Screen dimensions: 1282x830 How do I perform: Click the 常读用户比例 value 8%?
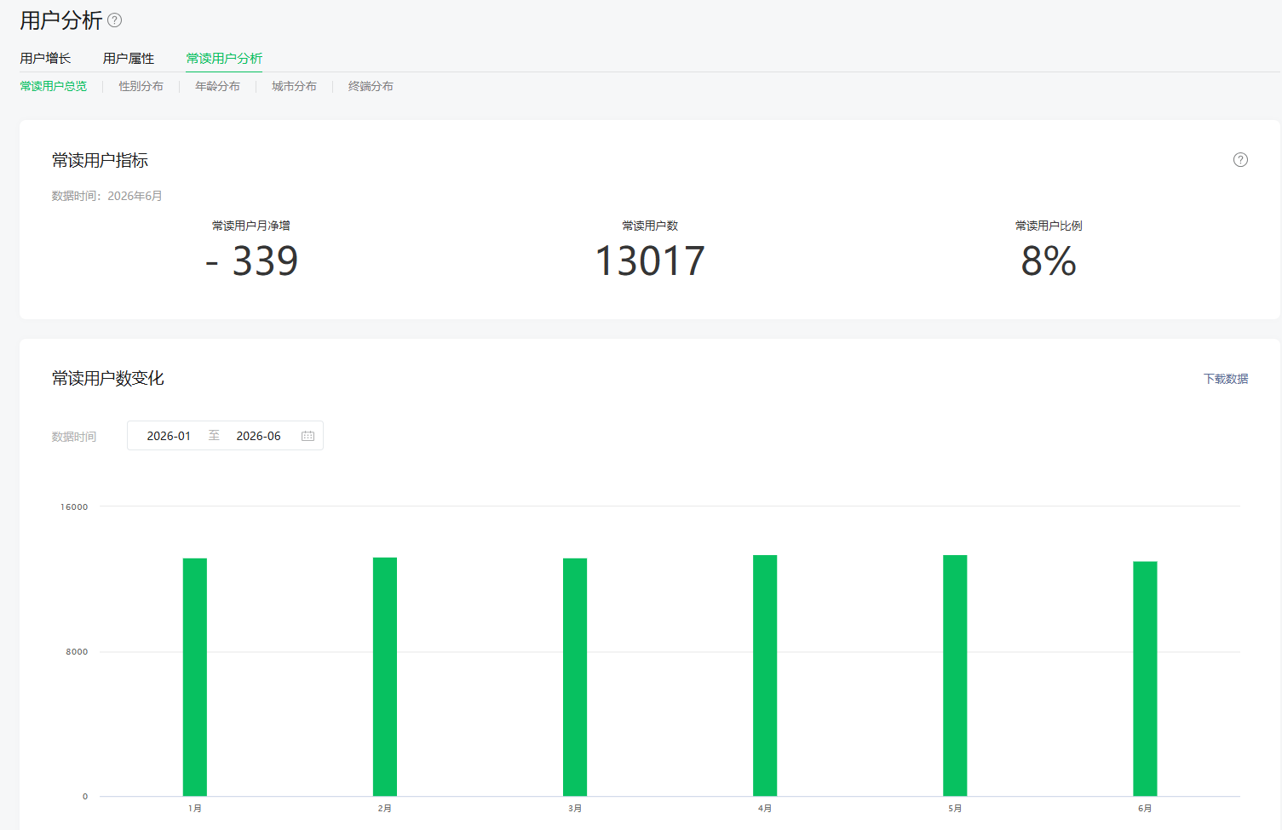coord(1049,260)
